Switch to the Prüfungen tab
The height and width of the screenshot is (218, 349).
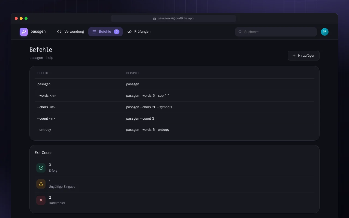[139, 32]
